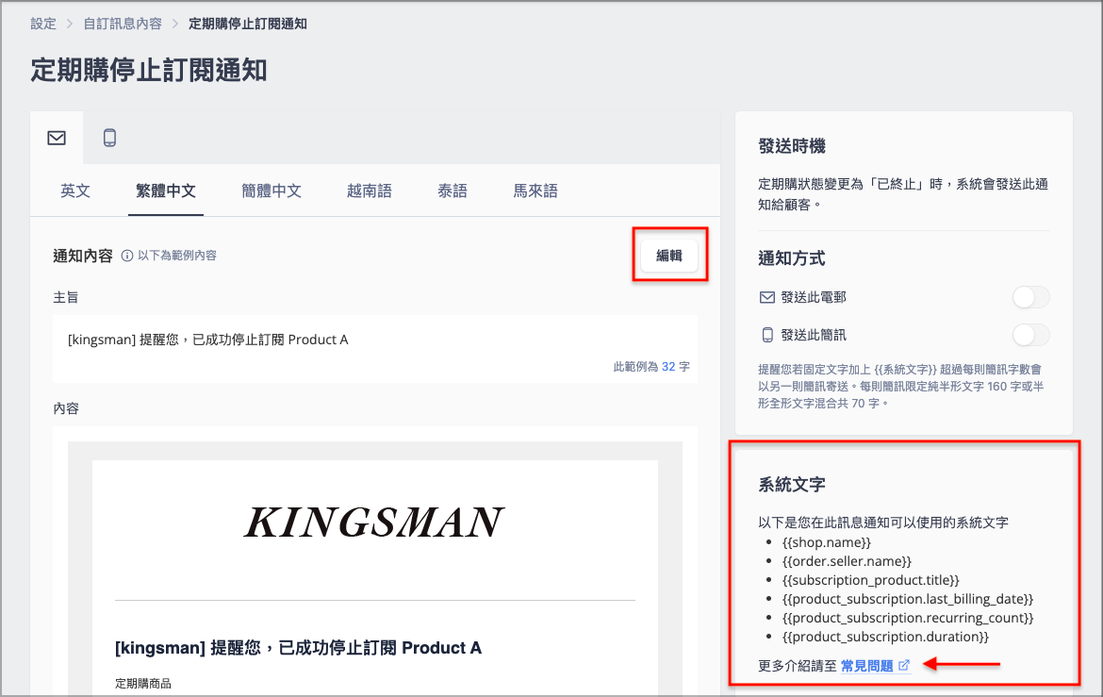Go to 自訂訊息內容 in the breadcrumb
The height and width of the screenshot is (697, 1103).
click(123, 24)
